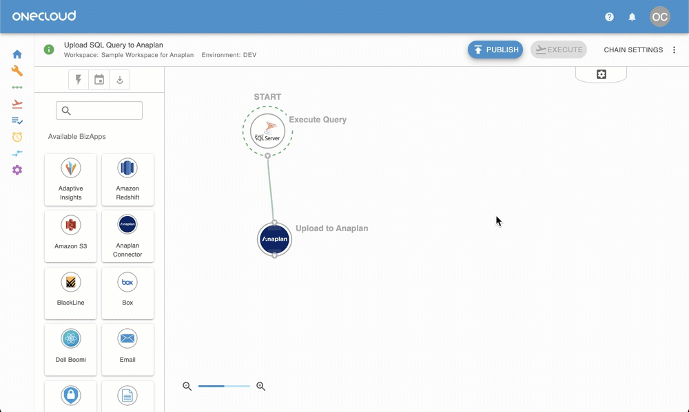The height and width of the screenshot is (412, 689).
Task: Select the Amazon Redshift BizApp
Action: [x=127, y=180]
